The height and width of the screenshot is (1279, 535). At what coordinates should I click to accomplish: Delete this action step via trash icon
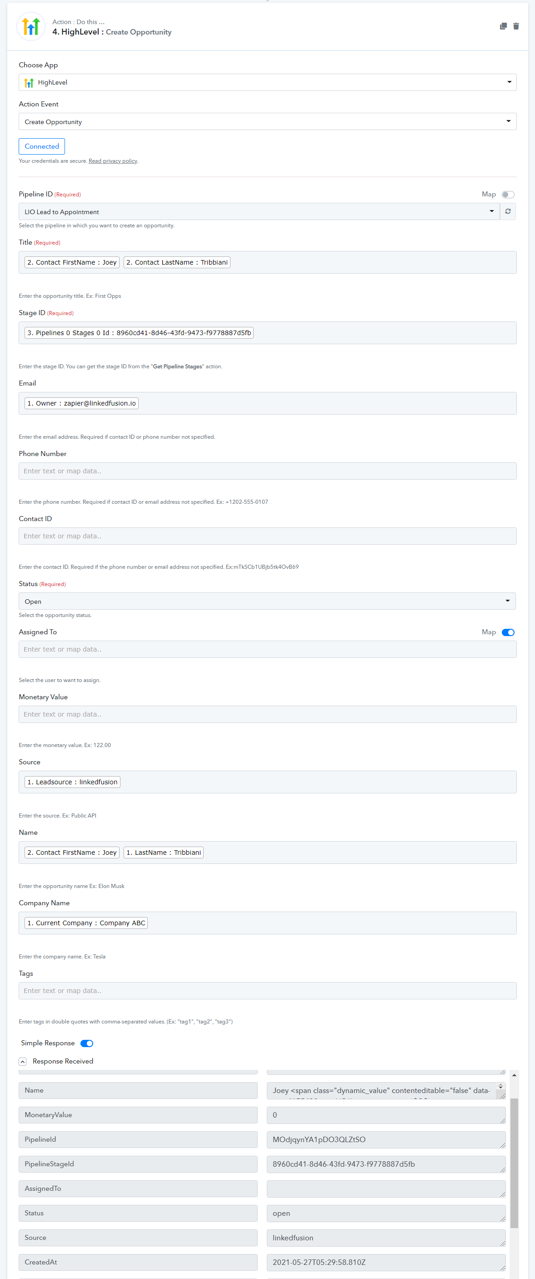(x=515, y=26)
